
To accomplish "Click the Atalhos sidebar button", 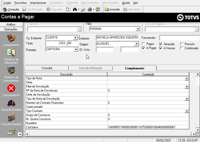I will [11, 24].
